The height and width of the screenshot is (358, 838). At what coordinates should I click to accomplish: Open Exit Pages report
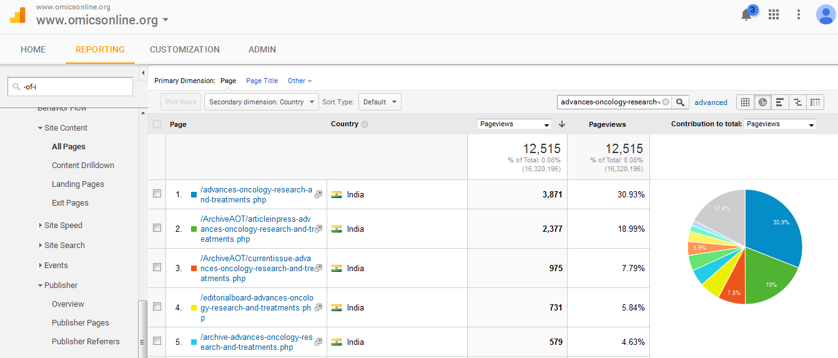[x=70, y=202]
